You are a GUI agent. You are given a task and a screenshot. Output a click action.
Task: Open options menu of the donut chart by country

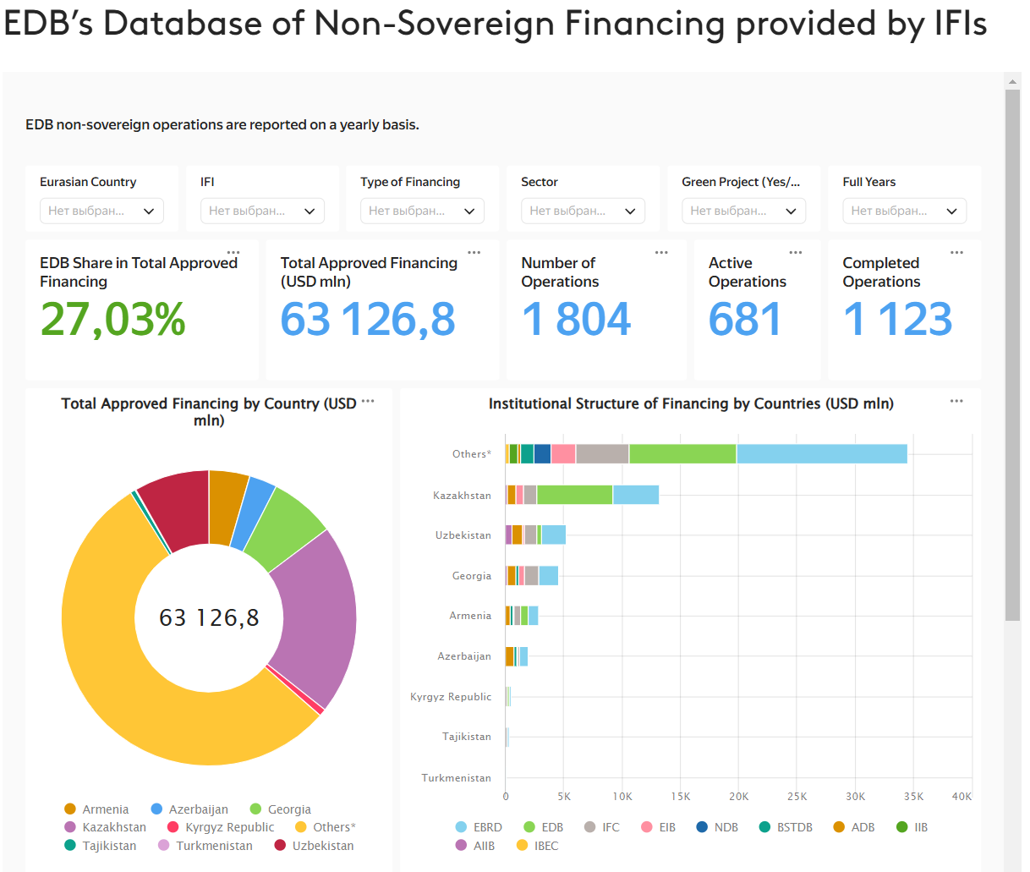click(x=368, y=402)
